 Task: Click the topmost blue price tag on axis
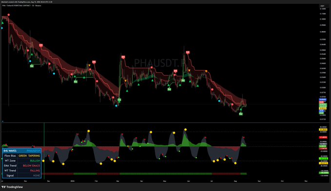pos(323,100)
